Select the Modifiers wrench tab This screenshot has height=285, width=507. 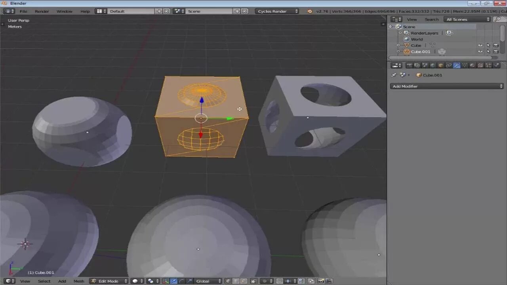(x=457, y=65)
